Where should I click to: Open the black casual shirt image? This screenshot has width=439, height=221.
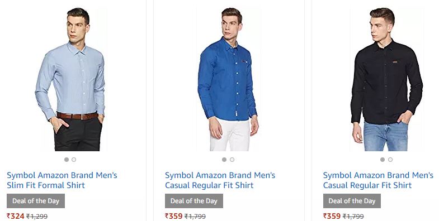pos(386,79)
